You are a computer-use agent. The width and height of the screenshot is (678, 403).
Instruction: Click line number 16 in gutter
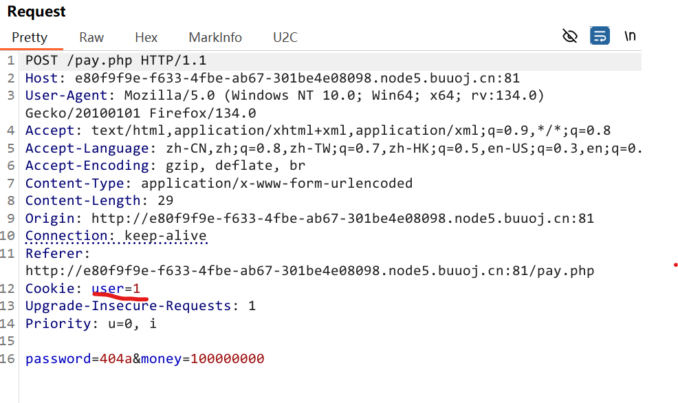click(8, 359)
